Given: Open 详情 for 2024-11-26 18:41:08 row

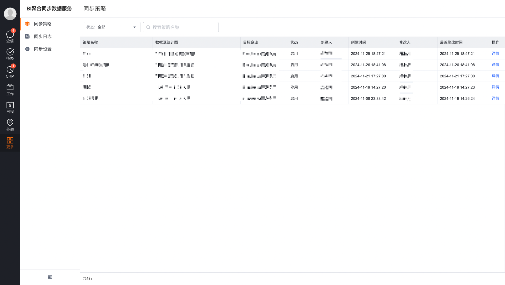Looking at the screenshot, I should 495,65.
